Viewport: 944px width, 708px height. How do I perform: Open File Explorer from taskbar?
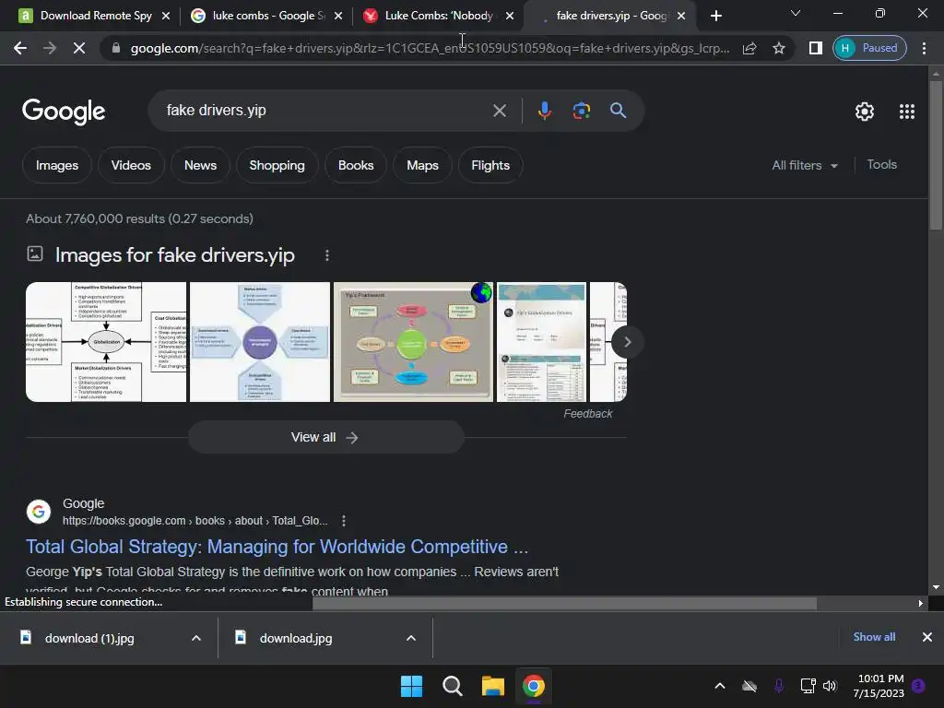tap(493, 686)
